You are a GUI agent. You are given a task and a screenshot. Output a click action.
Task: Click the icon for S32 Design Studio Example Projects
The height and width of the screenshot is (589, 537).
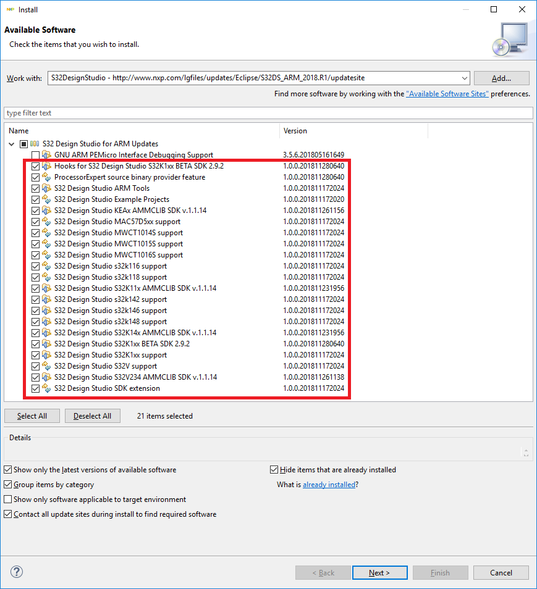point(46,199)
